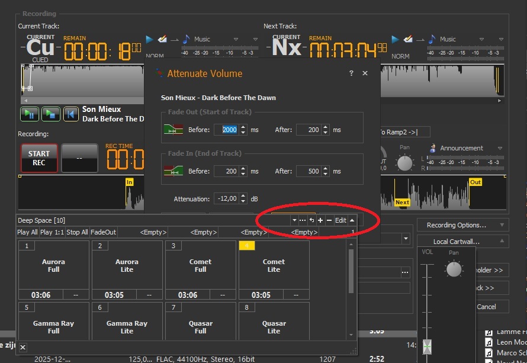
Task: Click the edit pencil icon for current track
Action: 162,39
